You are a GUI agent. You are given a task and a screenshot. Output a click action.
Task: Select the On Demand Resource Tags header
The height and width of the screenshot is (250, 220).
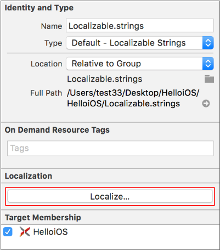click(x=57, y=130)
